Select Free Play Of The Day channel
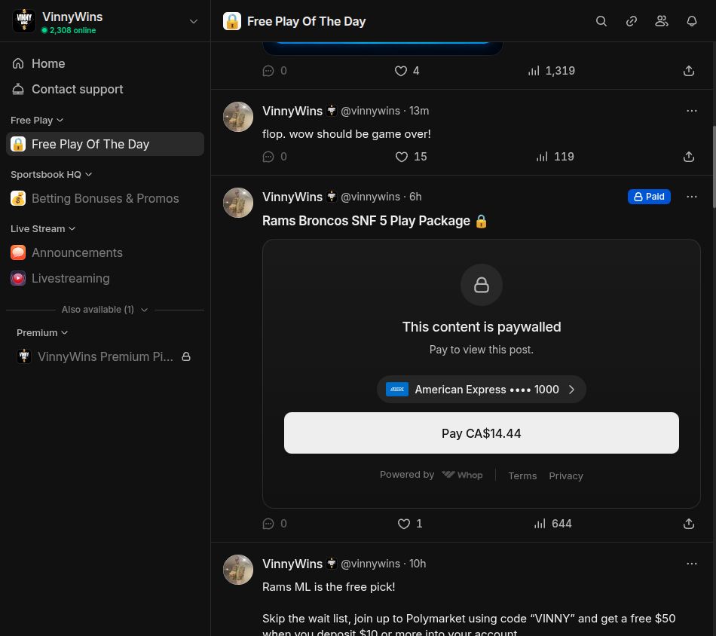 [x=105, y=144]
